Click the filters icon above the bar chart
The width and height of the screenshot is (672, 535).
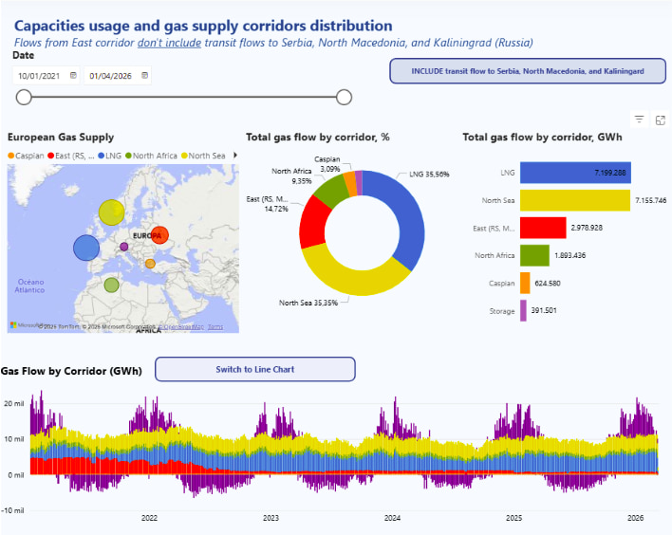[x=640, y=120]
